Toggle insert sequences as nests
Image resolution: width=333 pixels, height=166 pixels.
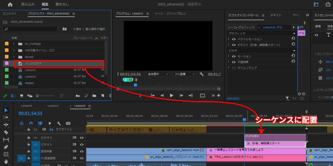tap(22, 123)
